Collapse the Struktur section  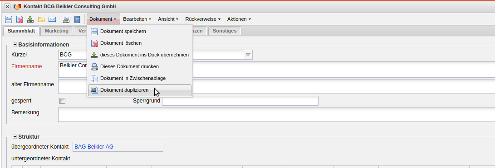click(15, 136)
